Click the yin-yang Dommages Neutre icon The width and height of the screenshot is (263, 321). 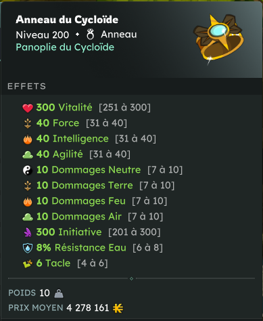pyautogui.click(x=28, y=170)
